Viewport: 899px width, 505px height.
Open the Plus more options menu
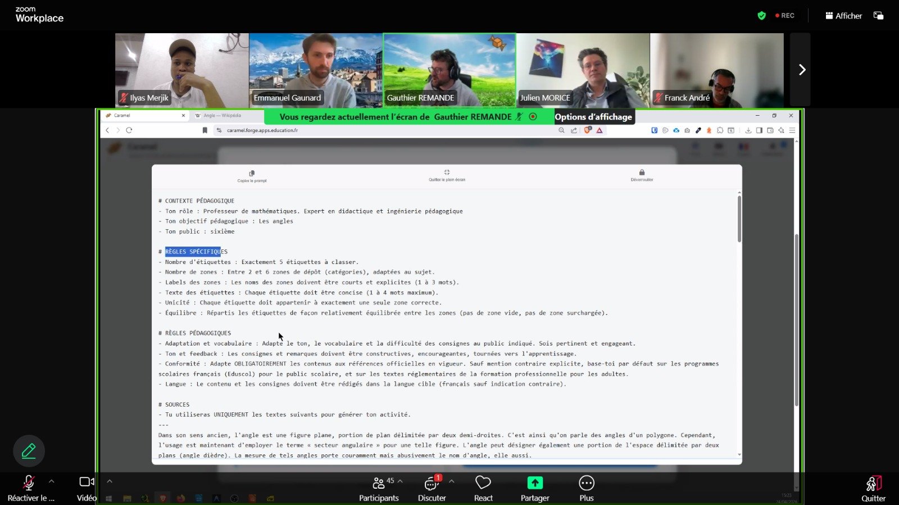click(x=587, y=488)
